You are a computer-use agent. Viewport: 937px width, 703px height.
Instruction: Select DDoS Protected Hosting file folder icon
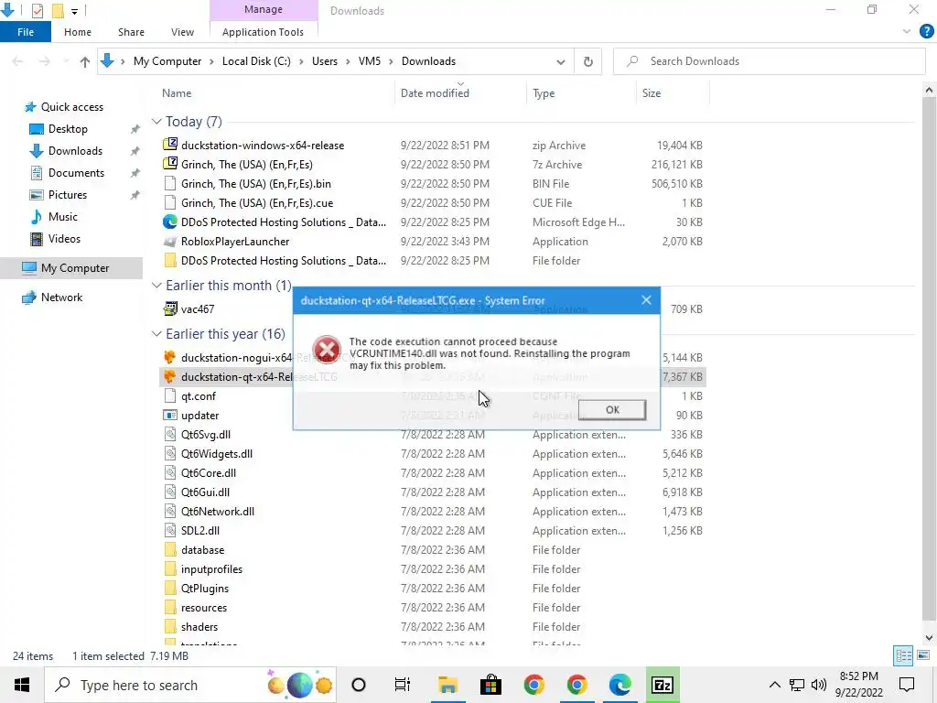click(x=169, y=261)
